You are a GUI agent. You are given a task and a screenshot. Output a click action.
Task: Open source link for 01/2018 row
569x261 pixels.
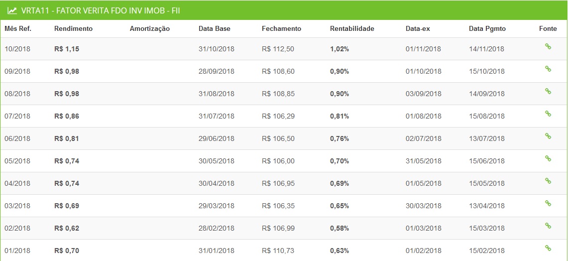click(x=548, y=248)
